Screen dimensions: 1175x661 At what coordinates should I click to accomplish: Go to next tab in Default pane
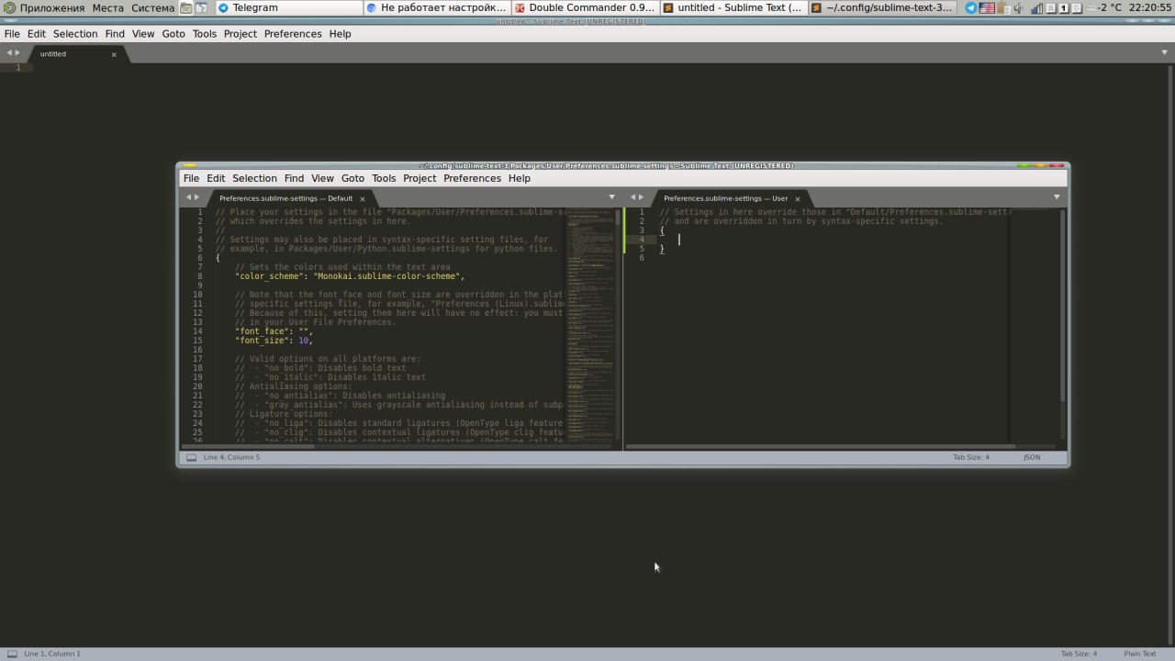[196, 197]
